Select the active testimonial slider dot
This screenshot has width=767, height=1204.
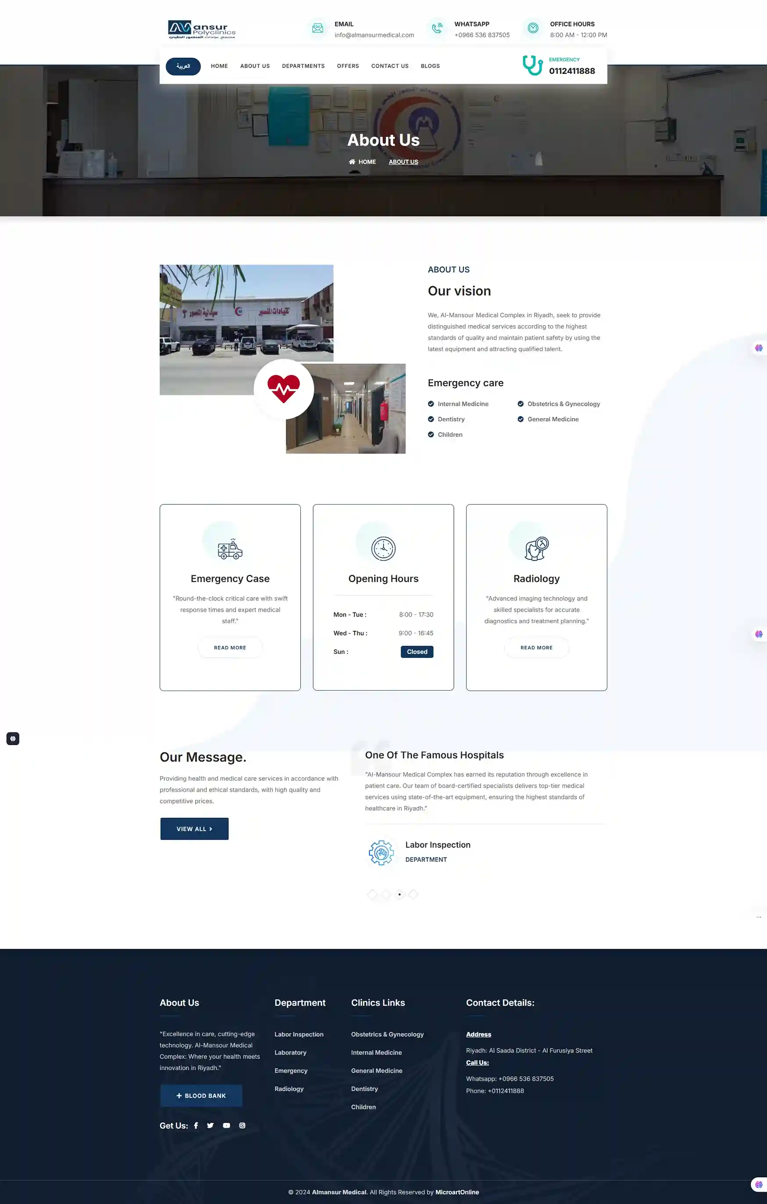click(399, 894)
